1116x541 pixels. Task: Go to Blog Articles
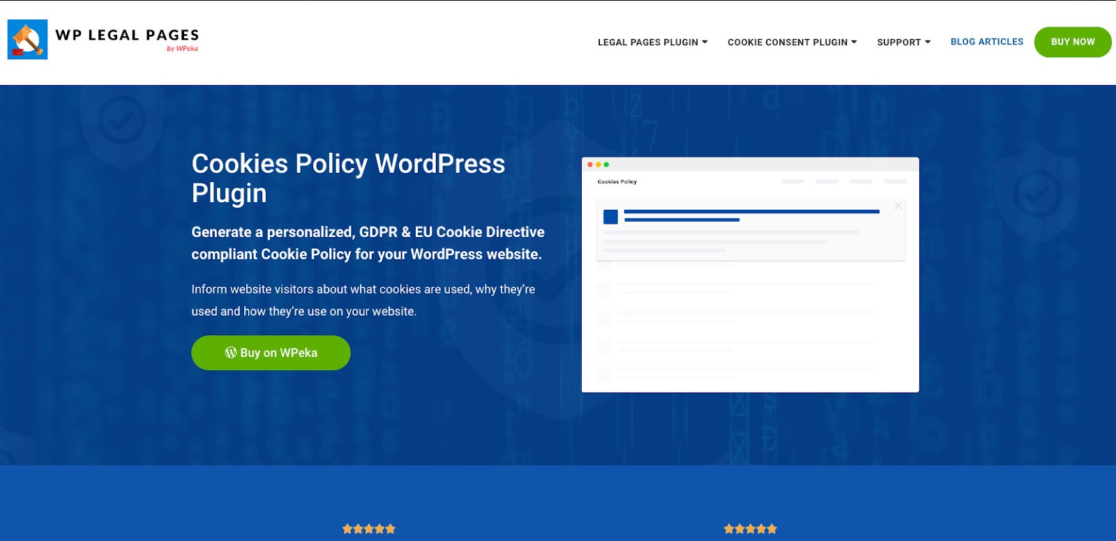point(987,42)
